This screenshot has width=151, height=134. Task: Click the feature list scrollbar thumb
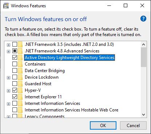tap(144, 57)
